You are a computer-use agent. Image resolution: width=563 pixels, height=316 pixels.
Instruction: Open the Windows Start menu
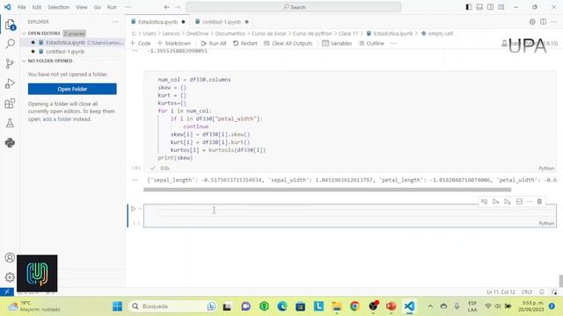117,306
